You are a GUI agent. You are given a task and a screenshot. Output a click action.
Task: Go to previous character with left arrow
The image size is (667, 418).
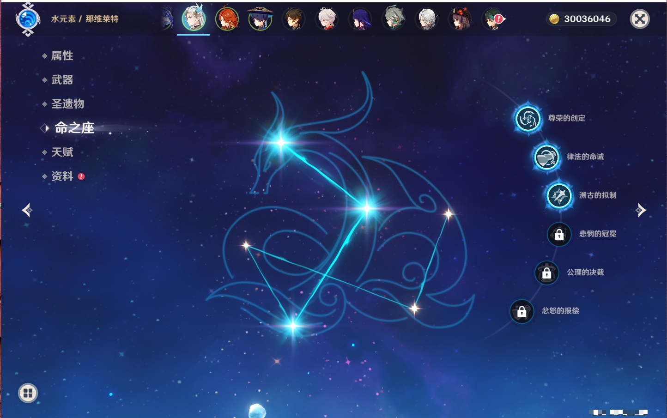tap(27, 210)
